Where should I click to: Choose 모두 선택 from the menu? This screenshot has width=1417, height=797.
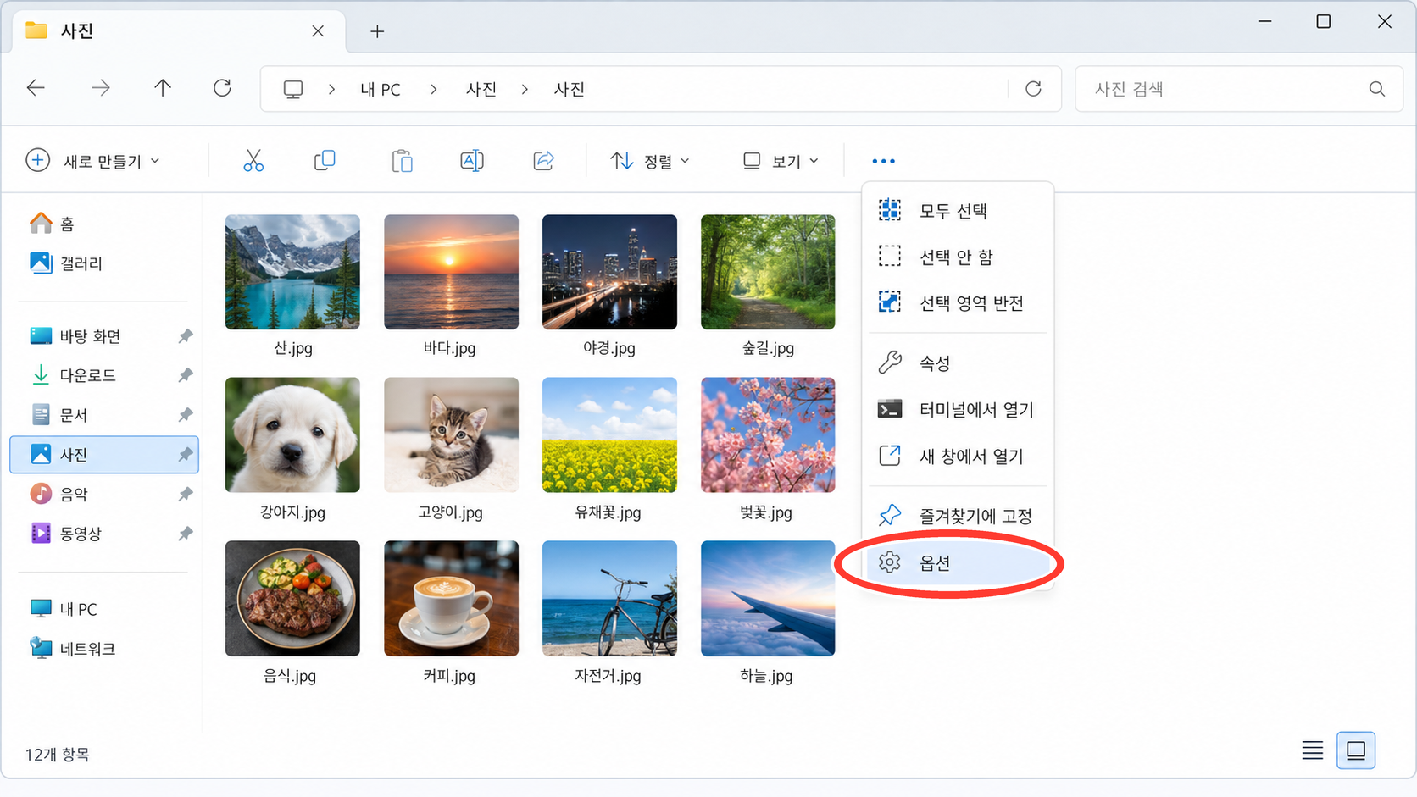pyautogui.click(x=958, y=210)
